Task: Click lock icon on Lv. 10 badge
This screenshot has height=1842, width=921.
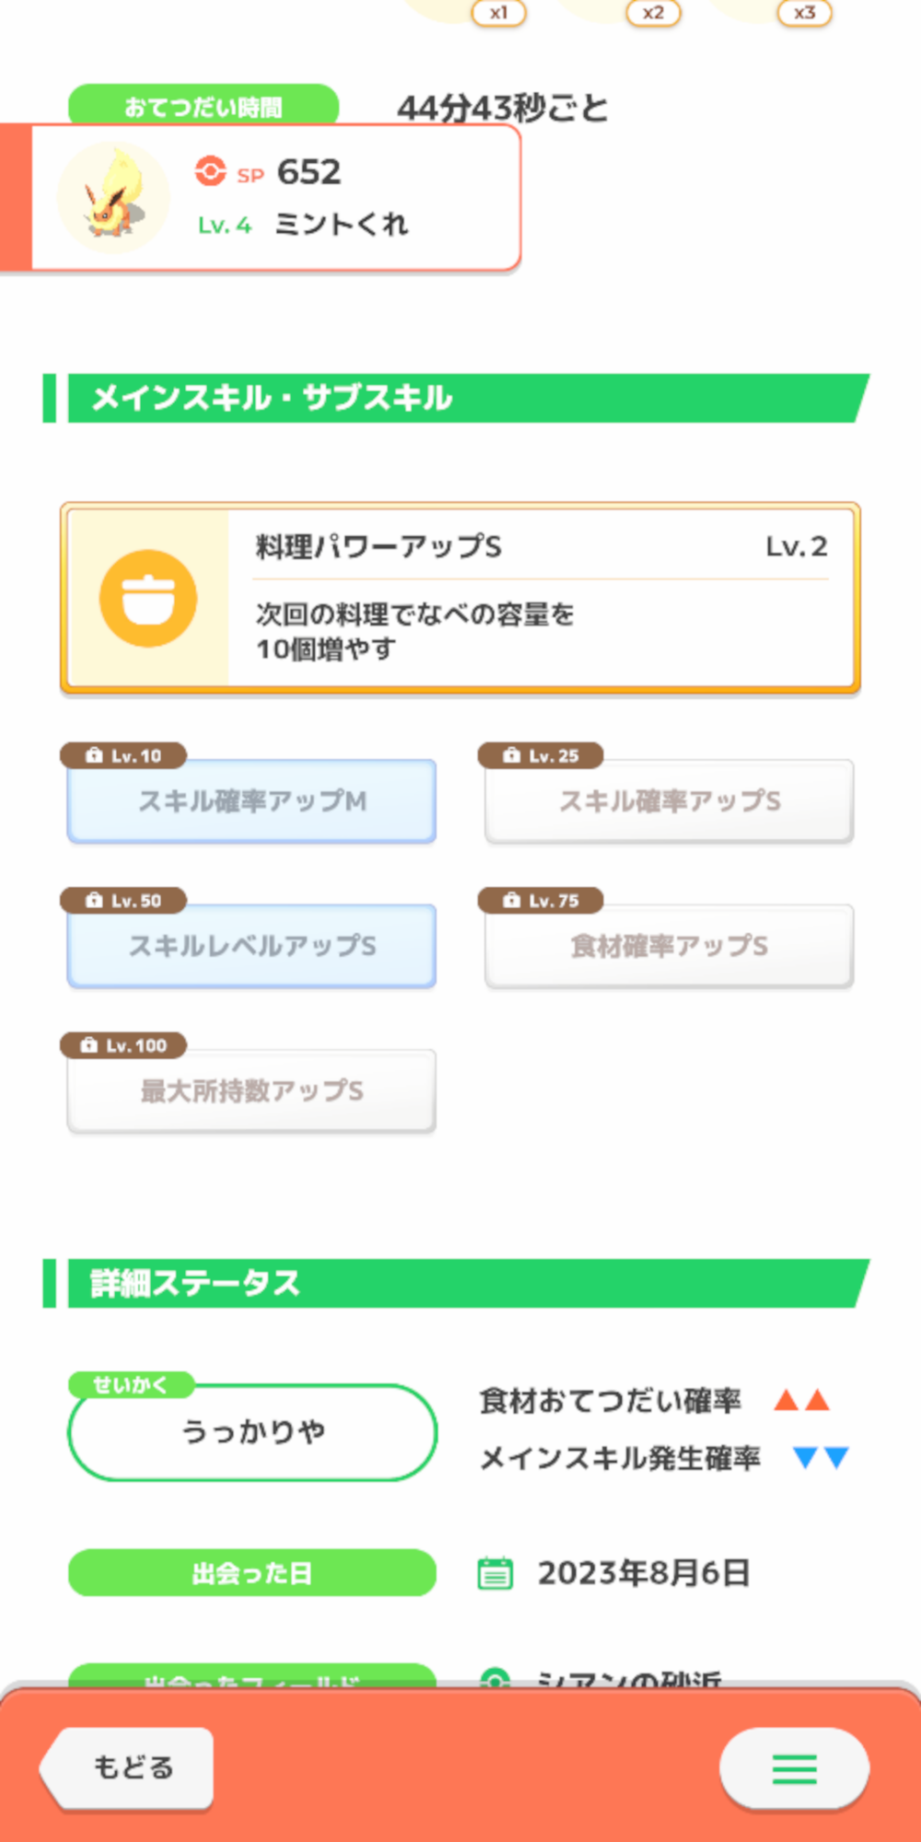Action: (x=94, y=756)
